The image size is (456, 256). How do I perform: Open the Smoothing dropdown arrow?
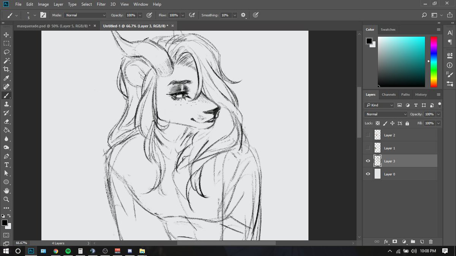pos(234,15)
